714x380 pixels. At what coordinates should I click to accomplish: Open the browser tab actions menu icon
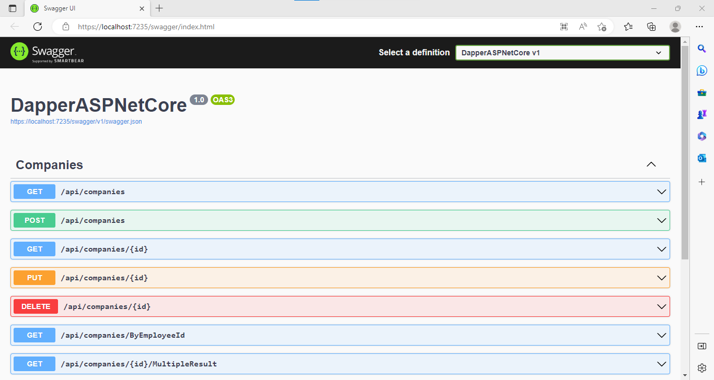[13, 8]
